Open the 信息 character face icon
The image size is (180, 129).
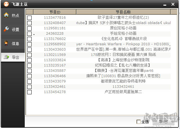coord(6,43)
